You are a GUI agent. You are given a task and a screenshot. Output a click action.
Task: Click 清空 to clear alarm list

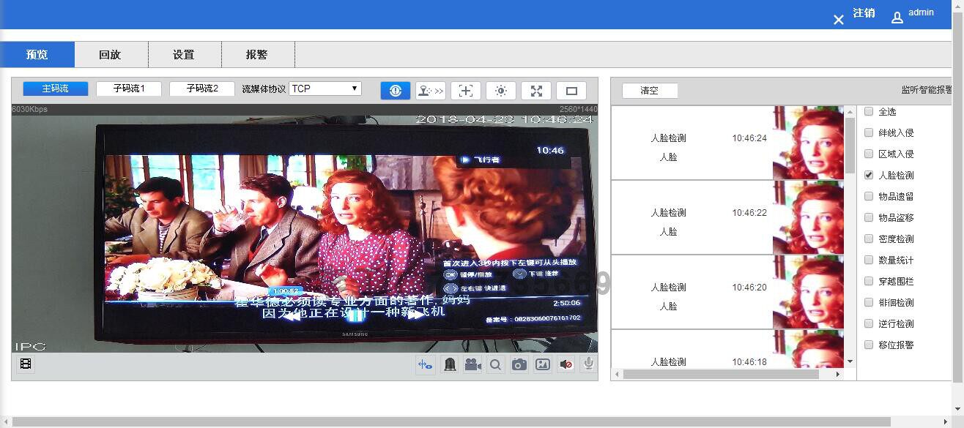(650, 91)
